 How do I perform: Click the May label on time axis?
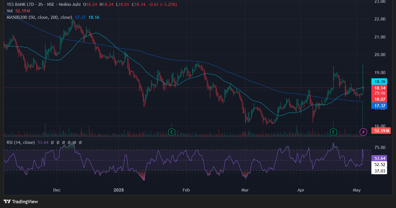(x=357, y=190)
